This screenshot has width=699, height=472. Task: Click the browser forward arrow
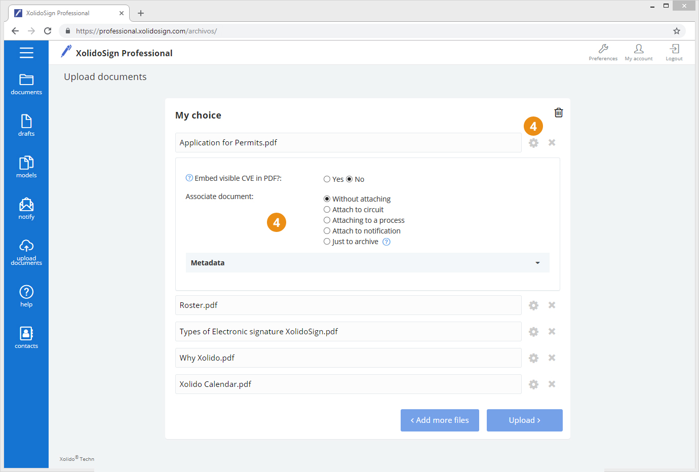(x=31, y=31)
